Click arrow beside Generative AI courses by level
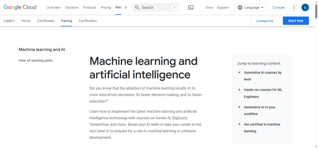Screen dimensions: 318x149 click(239, 72)
